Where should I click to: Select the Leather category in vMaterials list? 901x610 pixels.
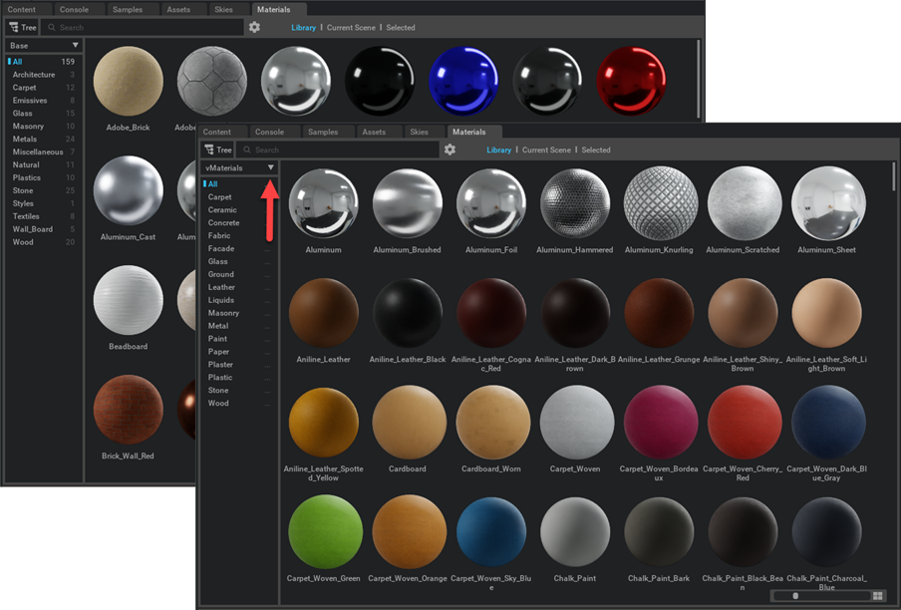click(x=221, y=287)
